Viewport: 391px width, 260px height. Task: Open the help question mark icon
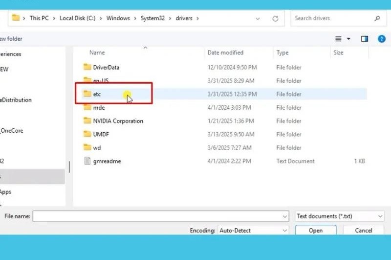coord(382,39)
